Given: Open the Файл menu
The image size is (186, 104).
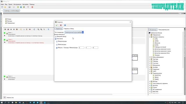Looking at the screenshot, I should click(x=2, y=4).
